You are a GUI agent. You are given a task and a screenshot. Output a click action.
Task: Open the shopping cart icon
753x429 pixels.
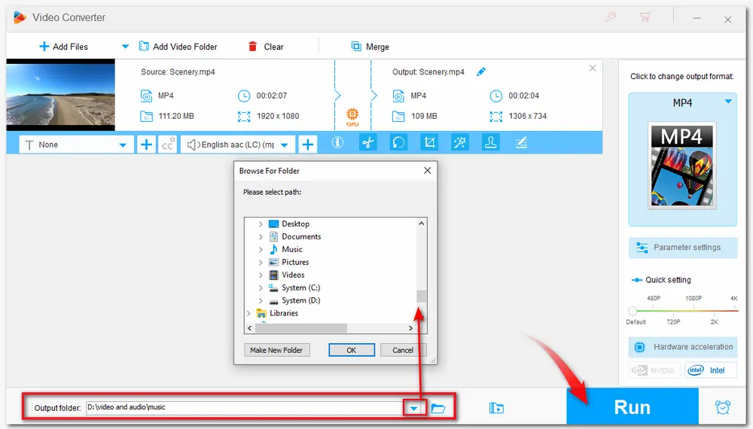coord(645,17)
